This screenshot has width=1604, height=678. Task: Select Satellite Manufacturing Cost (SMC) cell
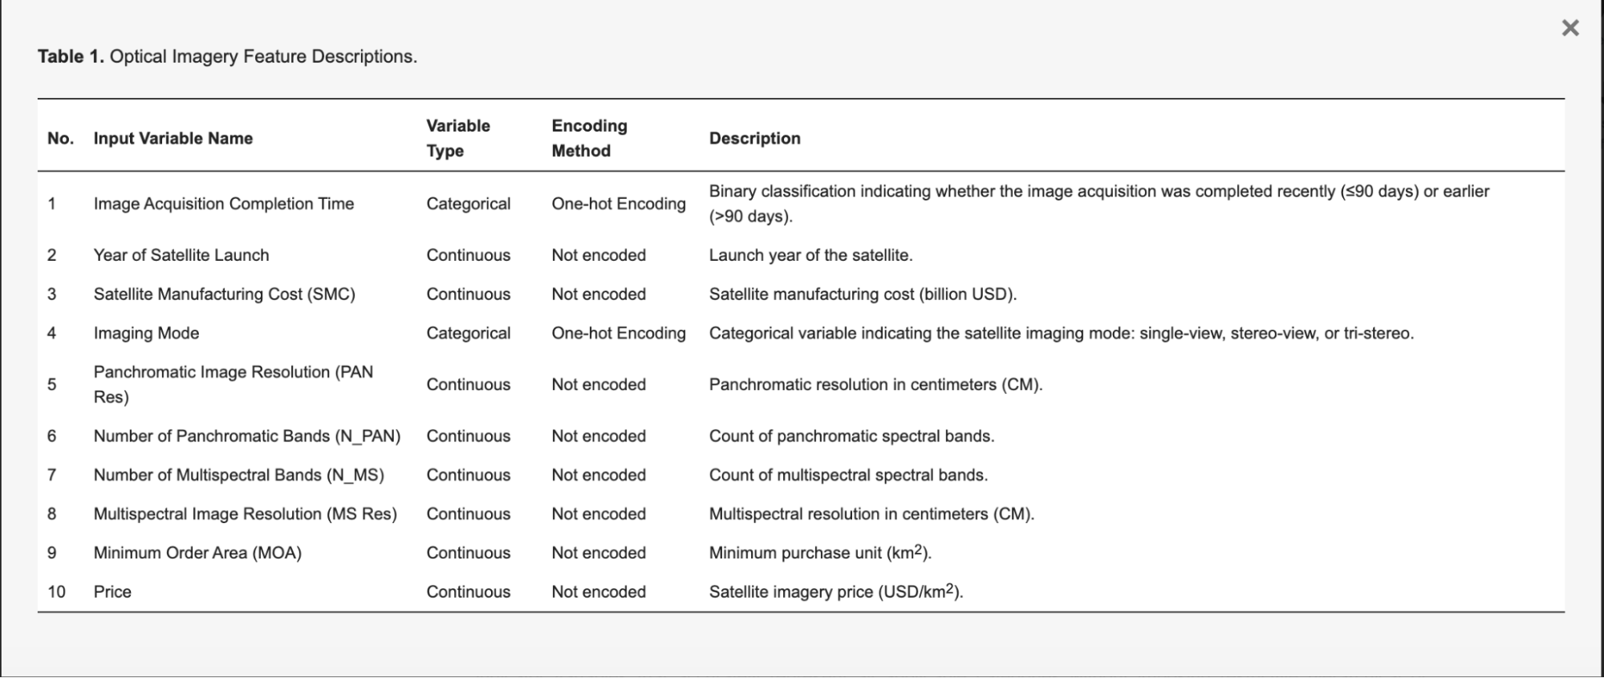click(225, 294)
